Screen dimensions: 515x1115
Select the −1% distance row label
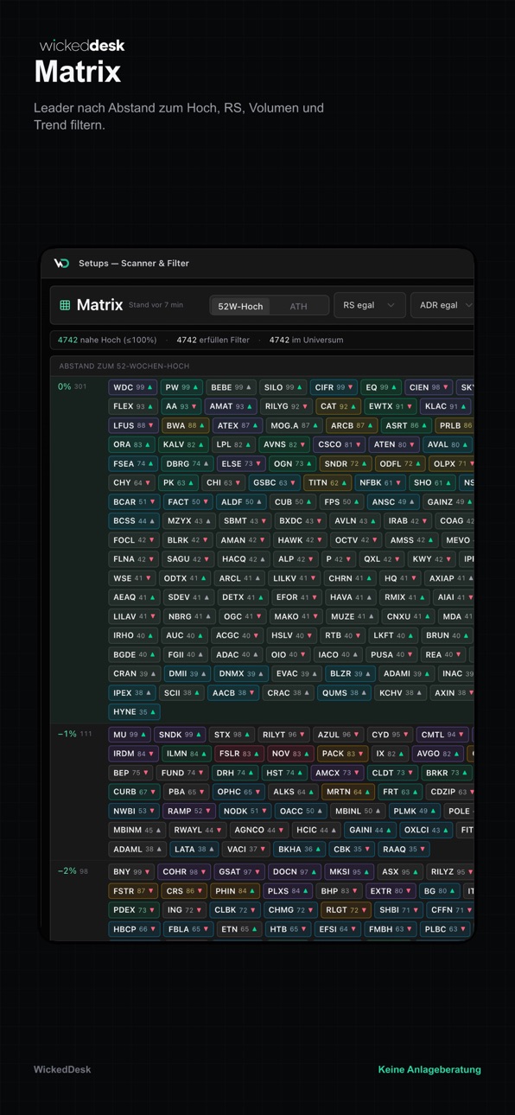67,734
